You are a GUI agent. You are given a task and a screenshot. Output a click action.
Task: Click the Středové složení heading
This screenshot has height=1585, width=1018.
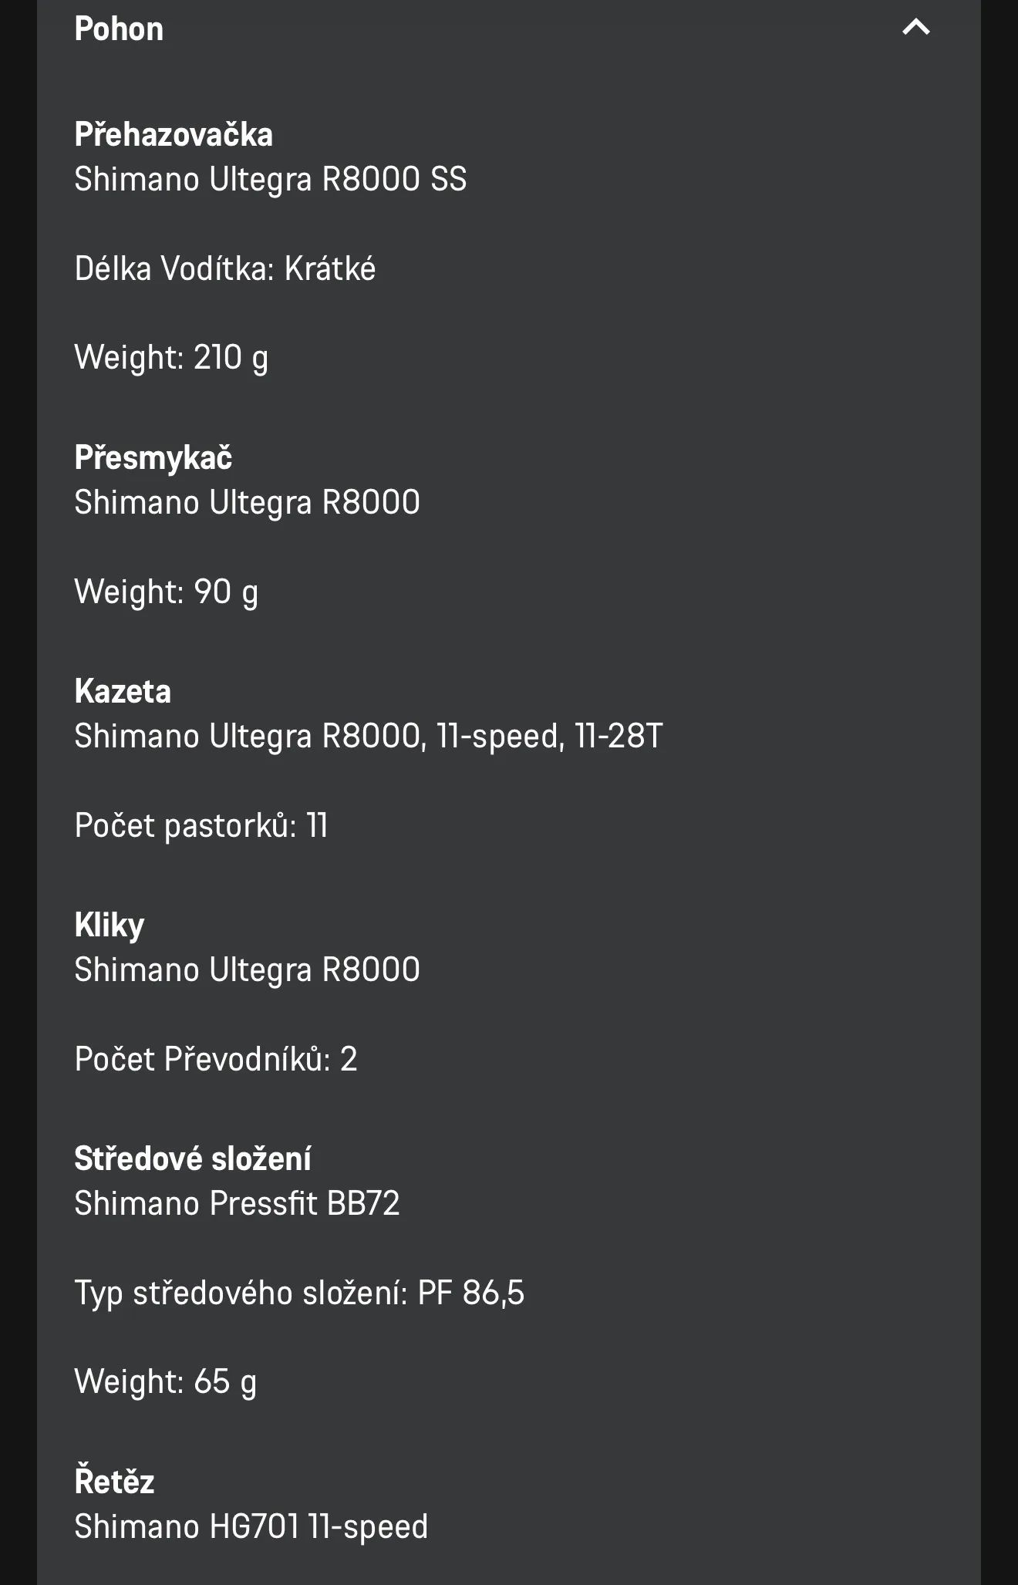tap(193, 1159)
